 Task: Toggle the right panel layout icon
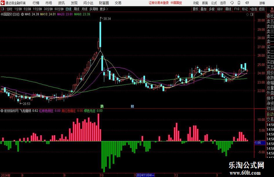point(252,15)
